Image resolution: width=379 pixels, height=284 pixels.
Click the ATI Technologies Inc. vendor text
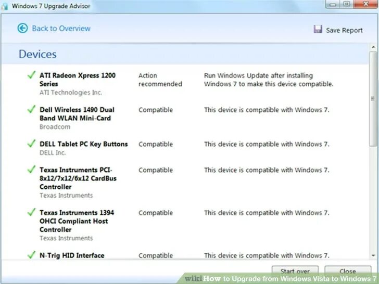(71, 93)
